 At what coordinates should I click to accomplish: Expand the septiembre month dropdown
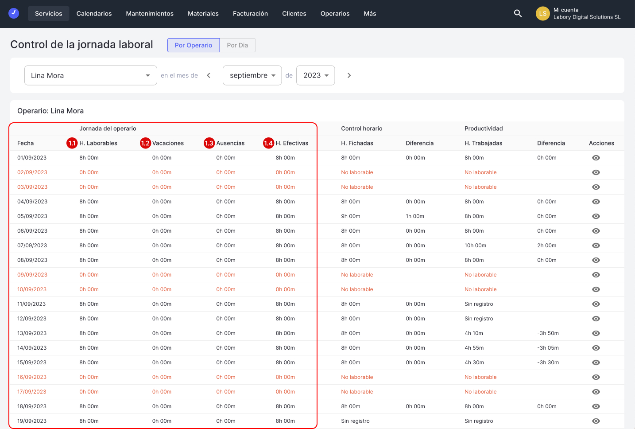[252, 75]
